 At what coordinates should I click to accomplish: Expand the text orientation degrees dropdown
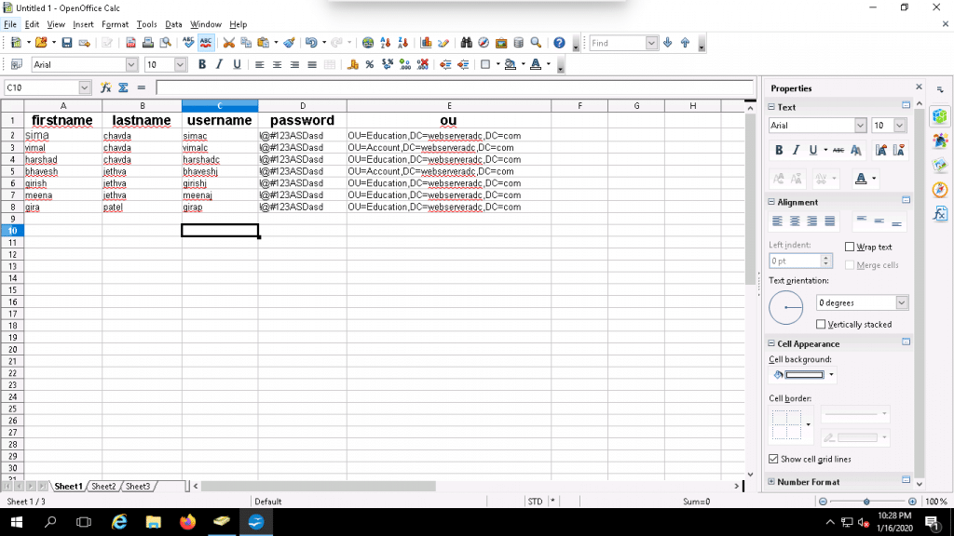click(x=901, y=302)
